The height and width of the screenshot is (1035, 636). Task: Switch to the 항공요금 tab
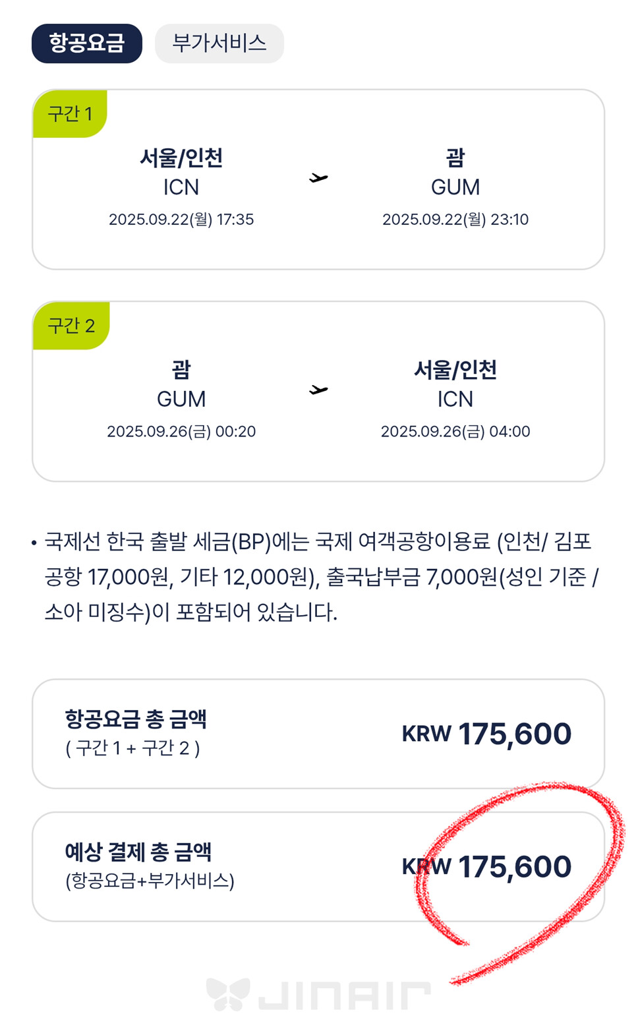[x=87, y=44]
